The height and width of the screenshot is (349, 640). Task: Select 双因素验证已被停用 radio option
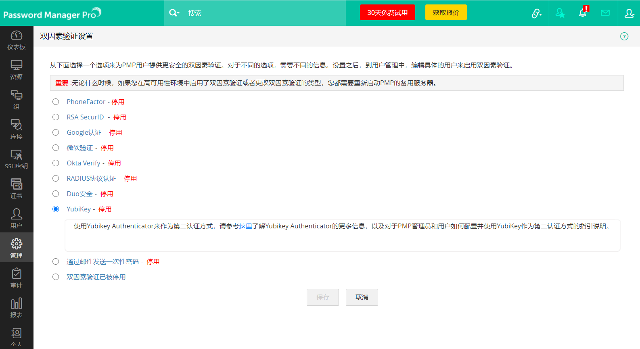[56, 277]
